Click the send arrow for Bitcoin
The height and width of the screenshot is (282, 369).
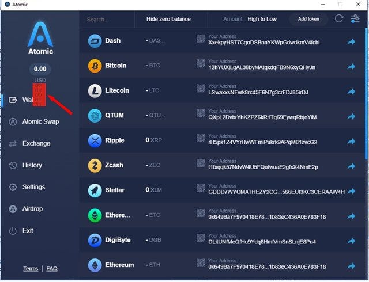[351, 67]
